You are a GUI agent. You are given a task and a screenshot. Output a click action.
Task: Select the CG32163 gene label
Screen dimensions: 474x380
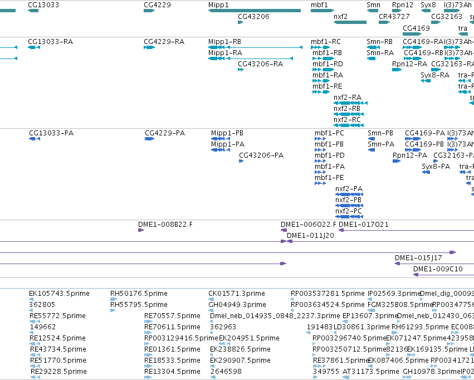click(x=447, y=16)
